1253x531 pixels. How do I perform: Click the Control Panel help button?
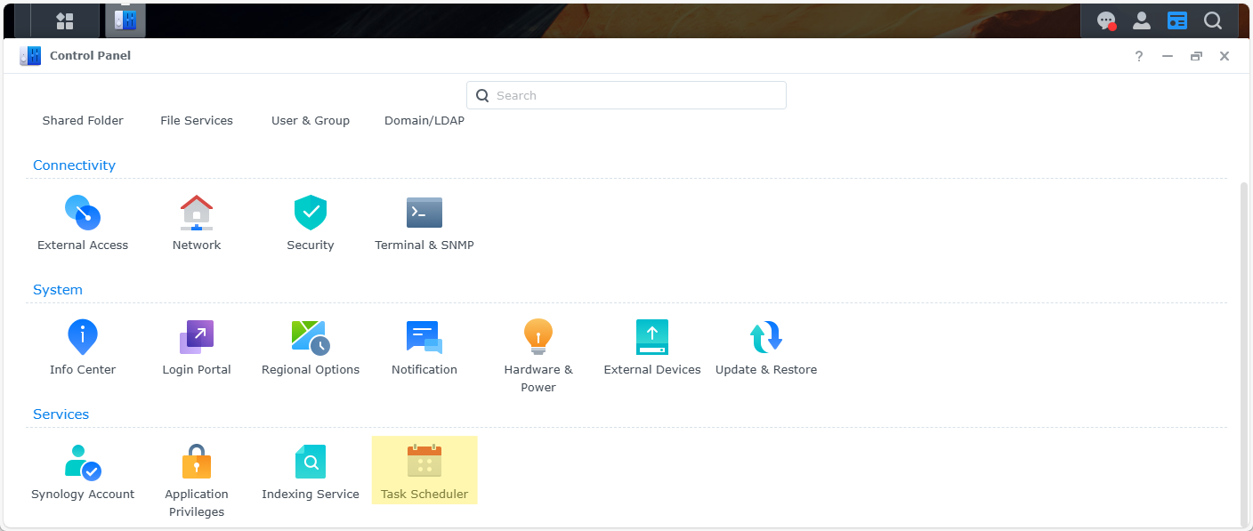point(1138,56)
